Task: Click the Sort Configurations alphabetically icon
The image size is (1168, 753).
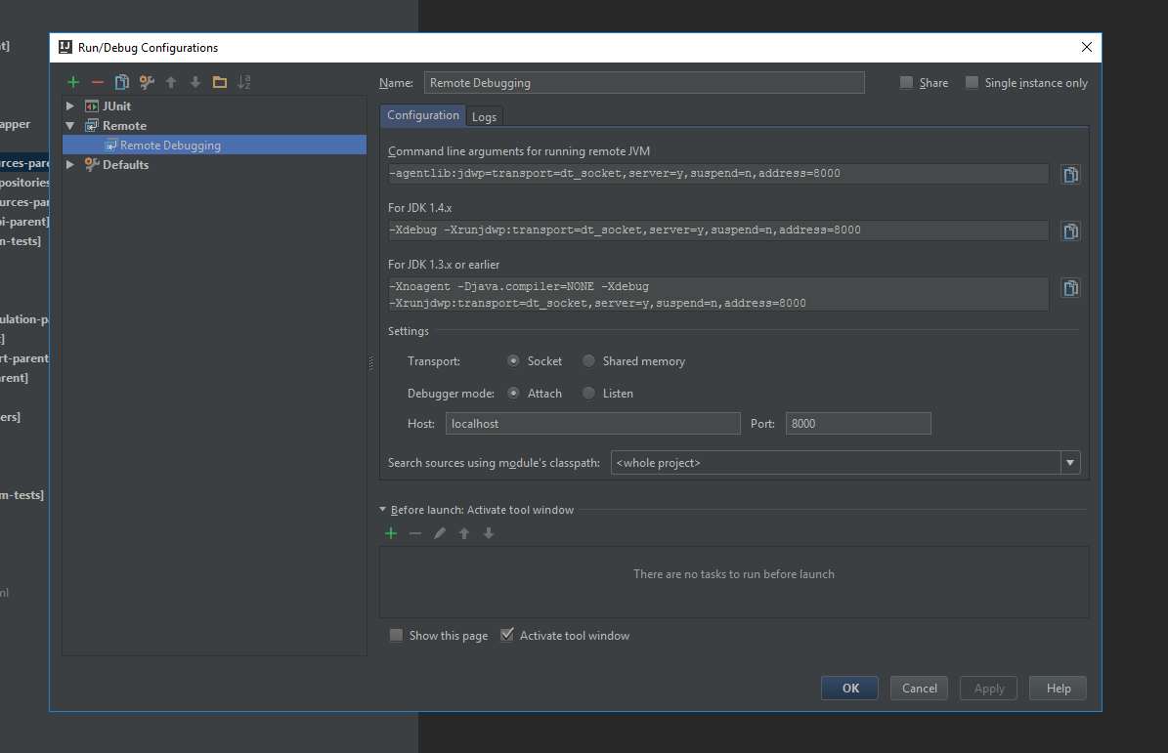Action: pyautogui.click(x=244, y=83)
